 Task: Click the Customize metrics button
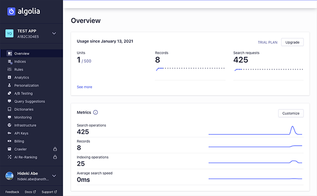coord(291,113)
